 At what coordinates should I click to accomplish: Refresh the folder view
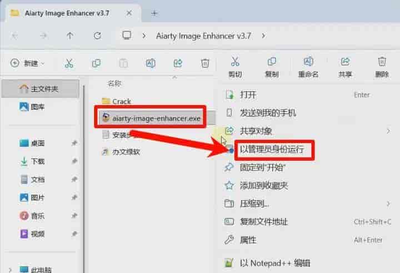pos(97,36)
